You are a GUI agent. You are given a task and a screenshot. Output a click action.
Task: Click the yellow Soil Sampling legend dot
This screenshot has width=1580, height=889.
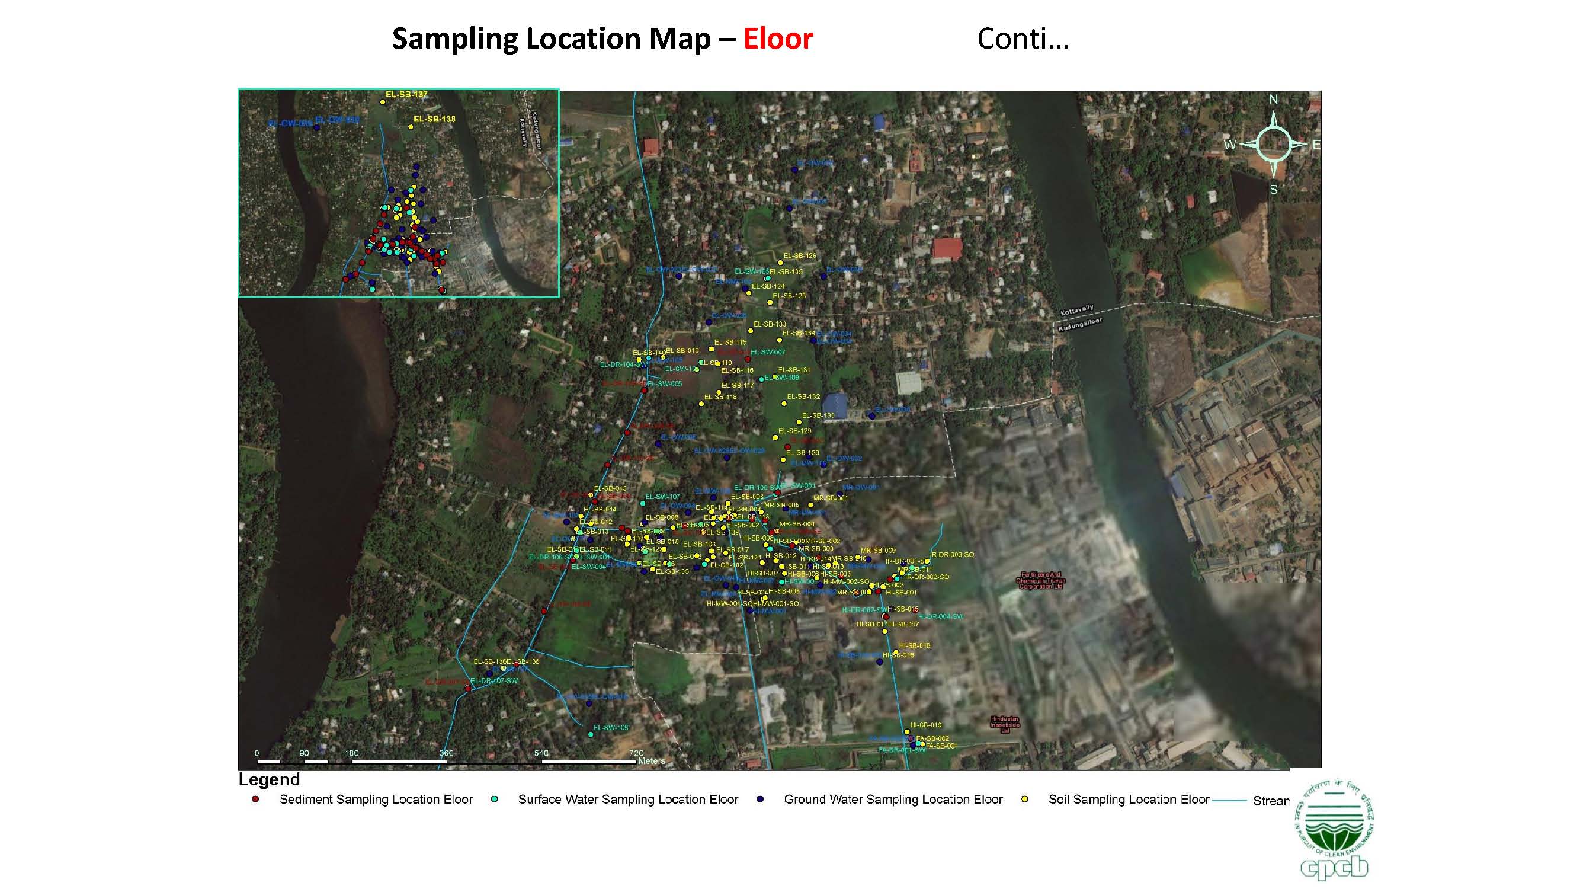click(1024, 799)
